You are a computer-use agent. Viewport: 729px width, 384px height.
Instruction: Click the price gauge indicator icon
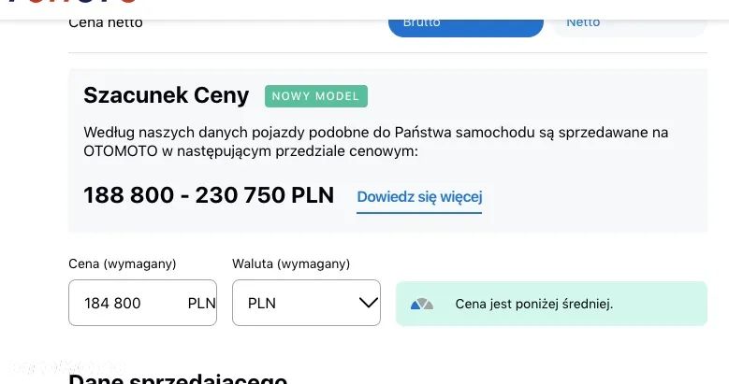tap(422, 304)
